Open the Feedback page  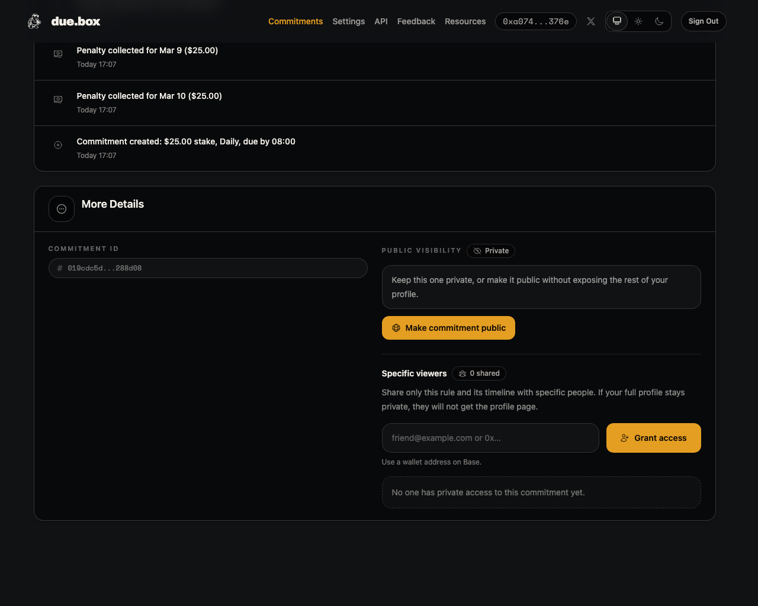416,21
